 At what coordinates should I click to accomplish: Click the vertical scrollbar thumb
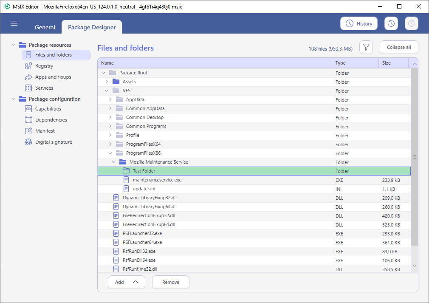click(415, 156)
